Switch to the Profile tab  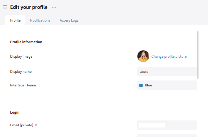15,20
